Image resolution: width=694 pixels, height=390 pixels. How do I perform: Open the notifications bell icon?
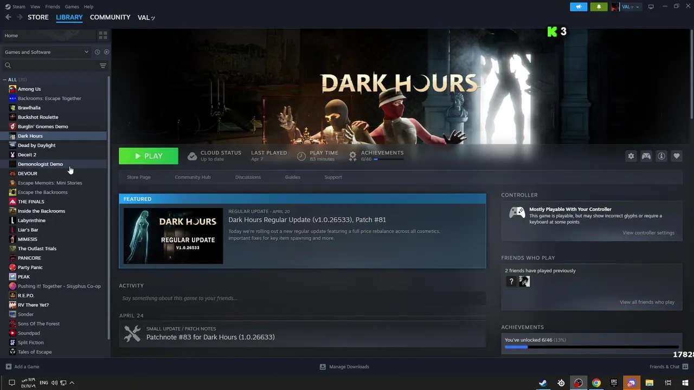point(599,6)
